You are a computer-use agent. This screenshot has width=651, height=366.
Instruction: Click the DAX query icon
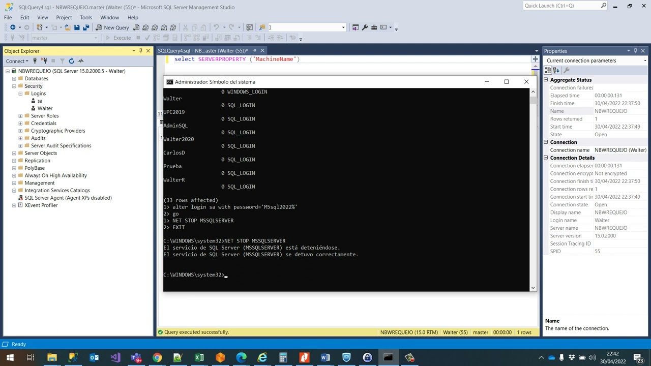pos(173,27)
